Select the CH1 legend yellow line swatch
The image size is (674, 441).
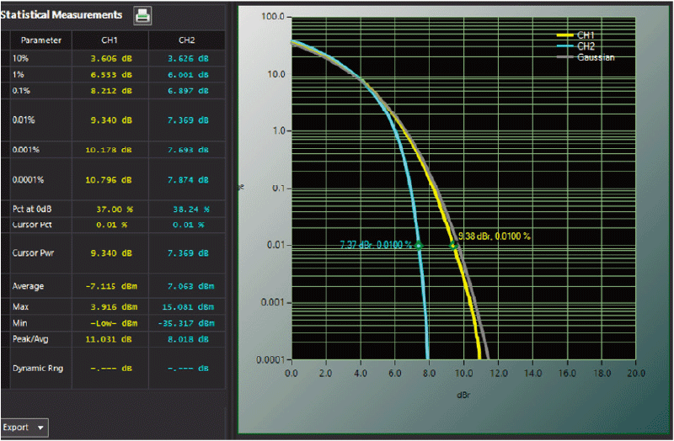566,35
